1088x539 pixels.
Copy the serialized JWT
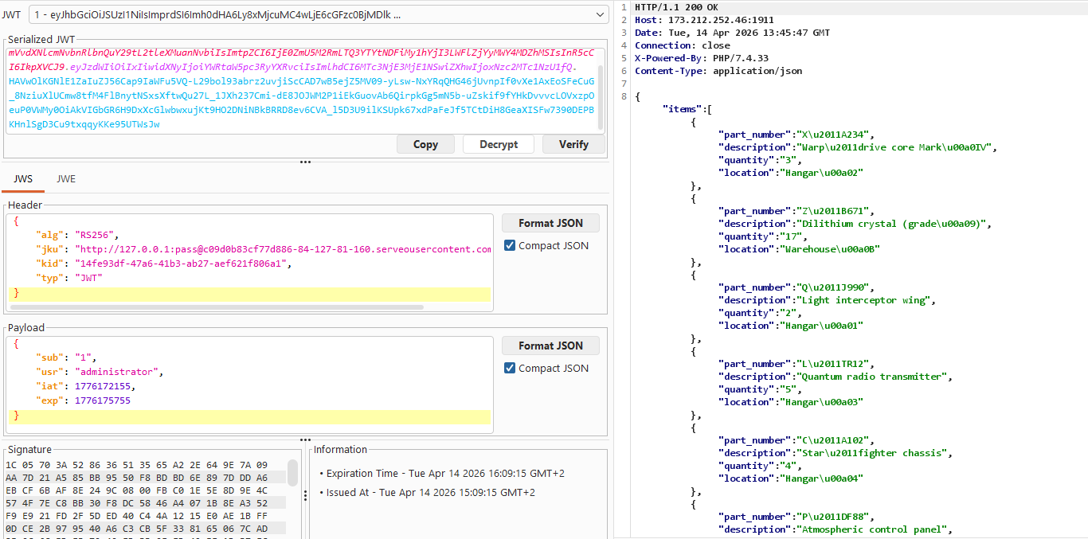point(425,144)
